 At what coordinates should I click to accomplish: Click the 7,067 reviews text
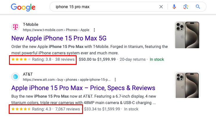68,109
